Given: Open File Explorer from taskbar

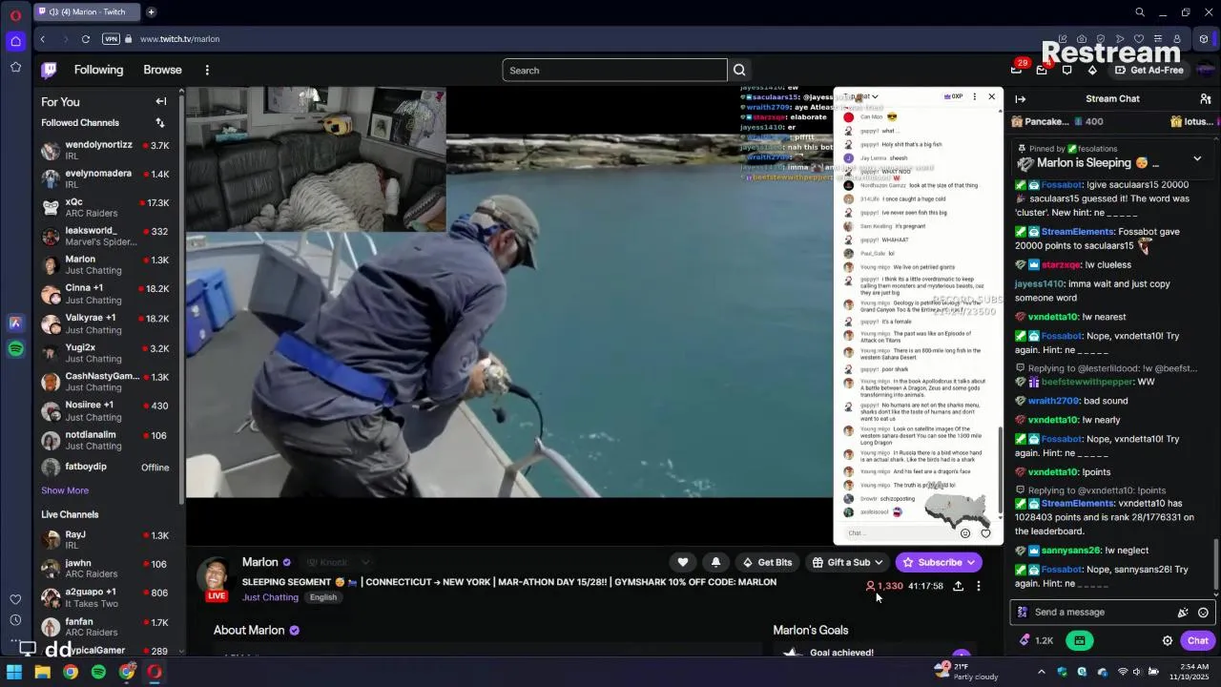Looking at the screenshot, I should [x=42, y=672].
